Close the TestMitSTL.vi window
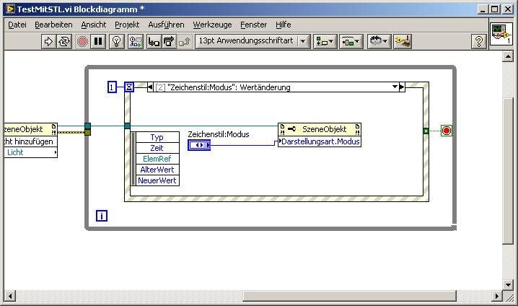This screenshot has width=518, height=306. [507, 9]
